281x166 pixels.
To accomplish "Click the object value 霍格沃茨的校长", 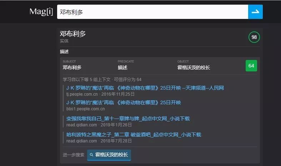I will [194, 67].
